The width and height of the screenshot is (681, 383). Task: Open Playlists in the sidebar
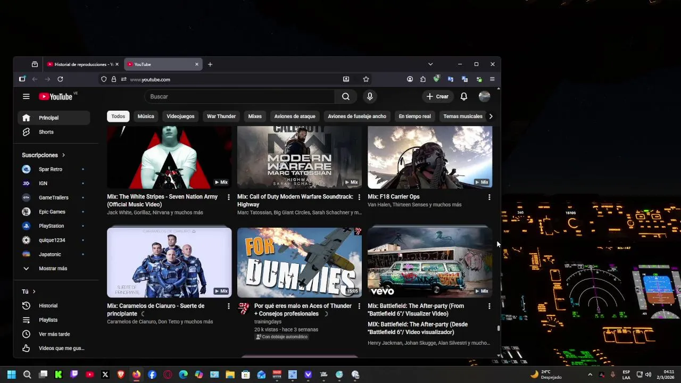pyautogui.click(x=53, y=320)
